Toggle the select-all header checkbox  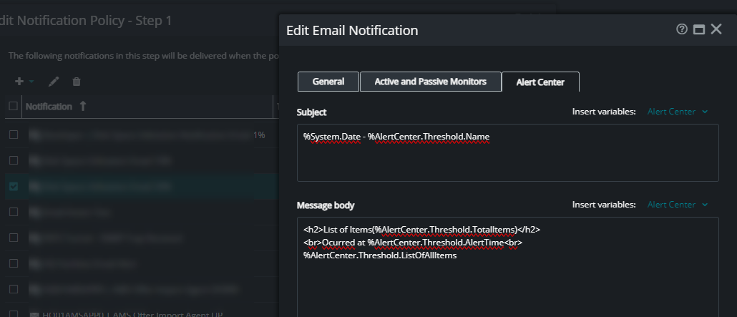coord(14,106)
